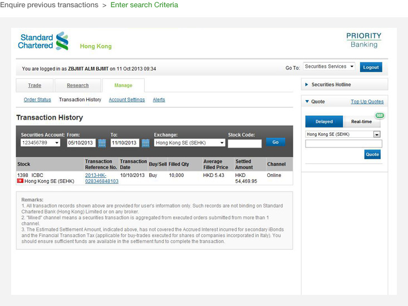This screenshot has width=408, height=306.
Task: Click the Logout button
Action: point(371,67)
